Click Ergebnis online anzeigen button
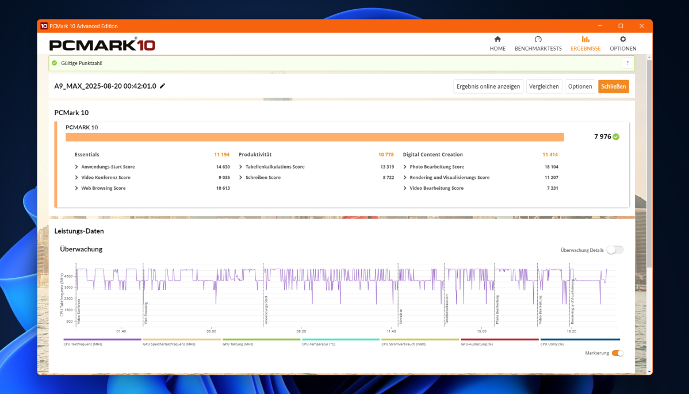This screenshot has width=689, height=394. click(x=488, y=86)
